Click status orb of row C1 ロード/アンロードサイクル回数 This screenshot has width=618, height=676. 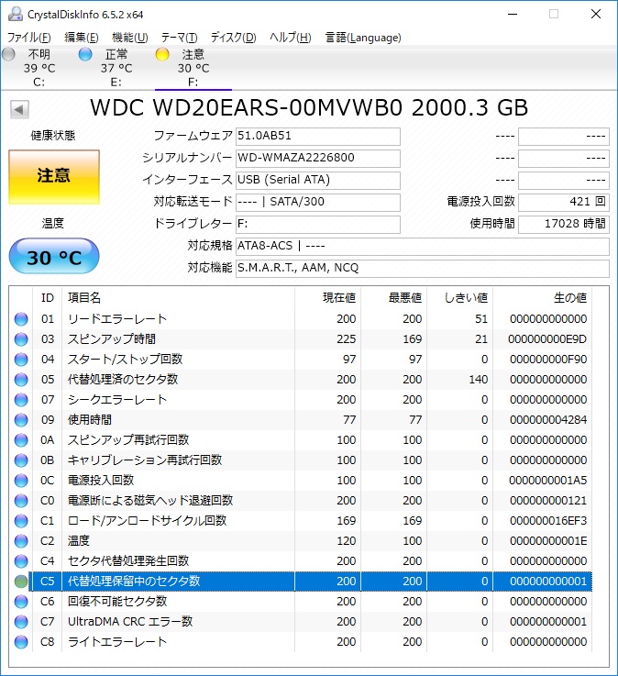[21, 521]
